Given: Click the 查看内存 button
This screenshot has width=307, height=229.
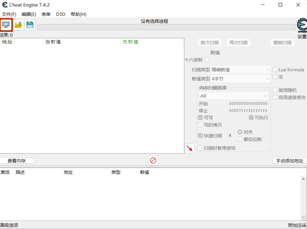Looking at the screenshot, I should (x=17, y=161).
